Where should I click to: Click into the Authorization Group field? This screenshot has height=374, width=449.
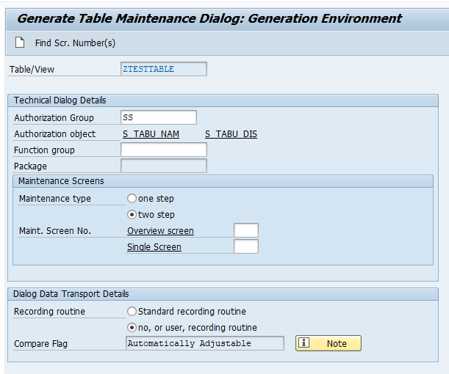point(159,117)
